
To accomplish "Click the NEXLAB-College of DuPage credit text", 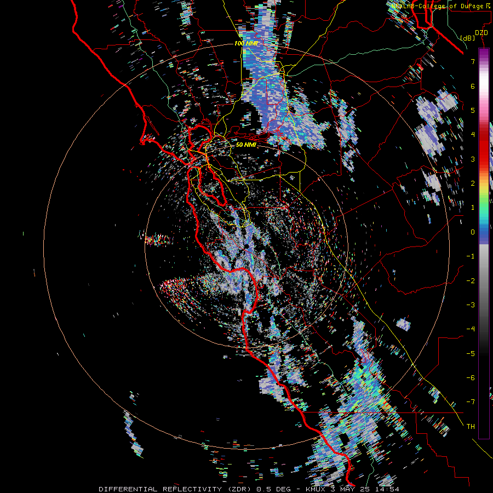I will (440, 6).
